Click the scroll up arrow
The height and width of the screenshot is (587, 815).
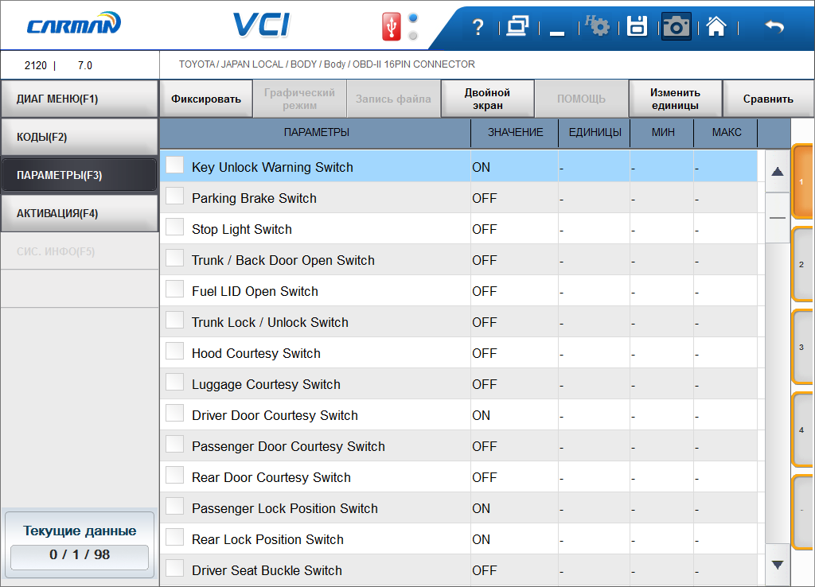(x=778, y=172)
